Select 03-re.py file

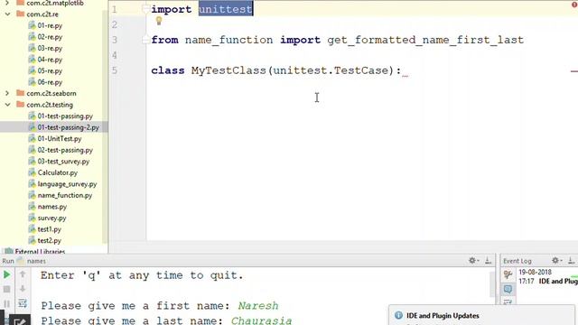(50, 48)
